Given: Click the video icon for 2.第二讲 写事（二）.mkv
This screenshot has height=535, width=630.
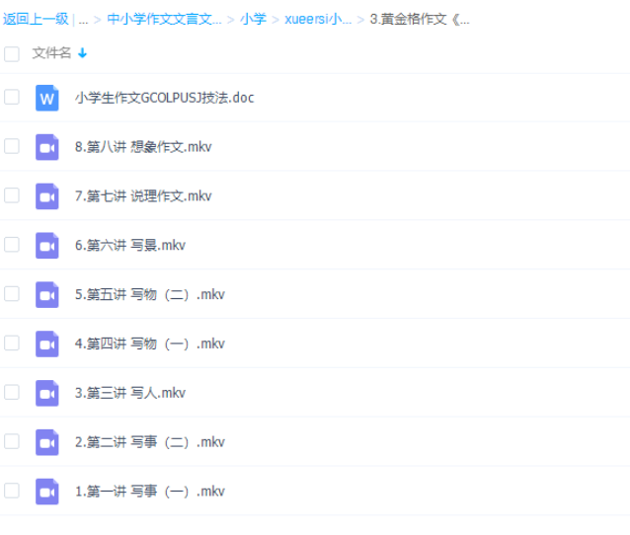Looking at the screenshot, I should (x=47, y=442).
